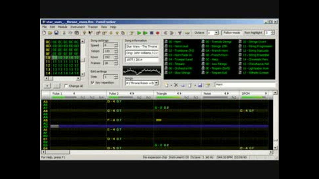Click the Open file folder icon
Image resolution: width=319 pixels, height=179 pixels.
(50, 33)
